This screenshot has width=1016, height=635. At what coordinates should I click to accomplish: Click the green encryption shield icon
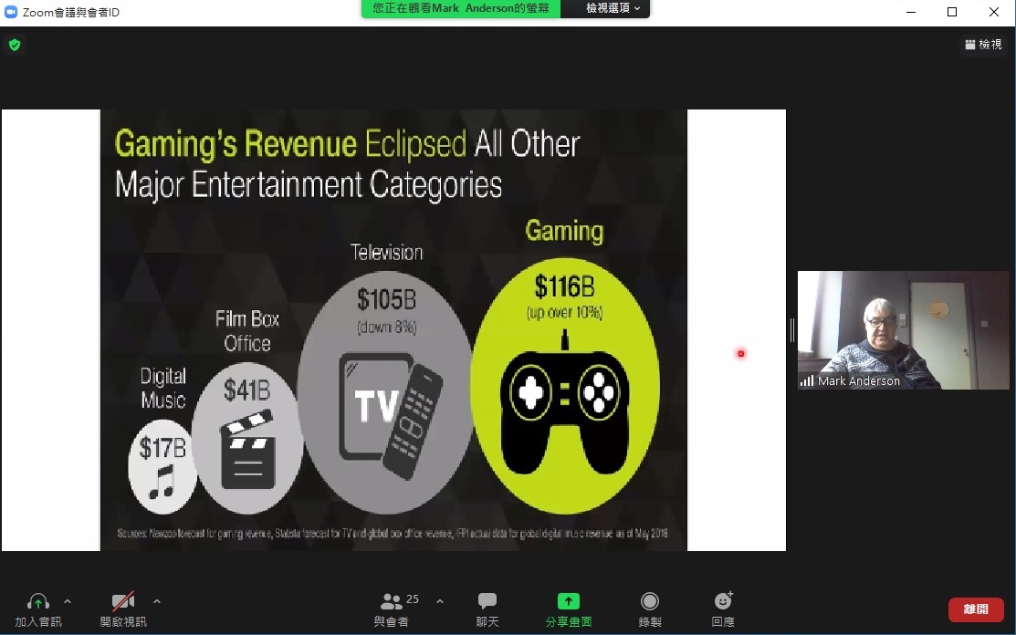(x=15, y=45)
